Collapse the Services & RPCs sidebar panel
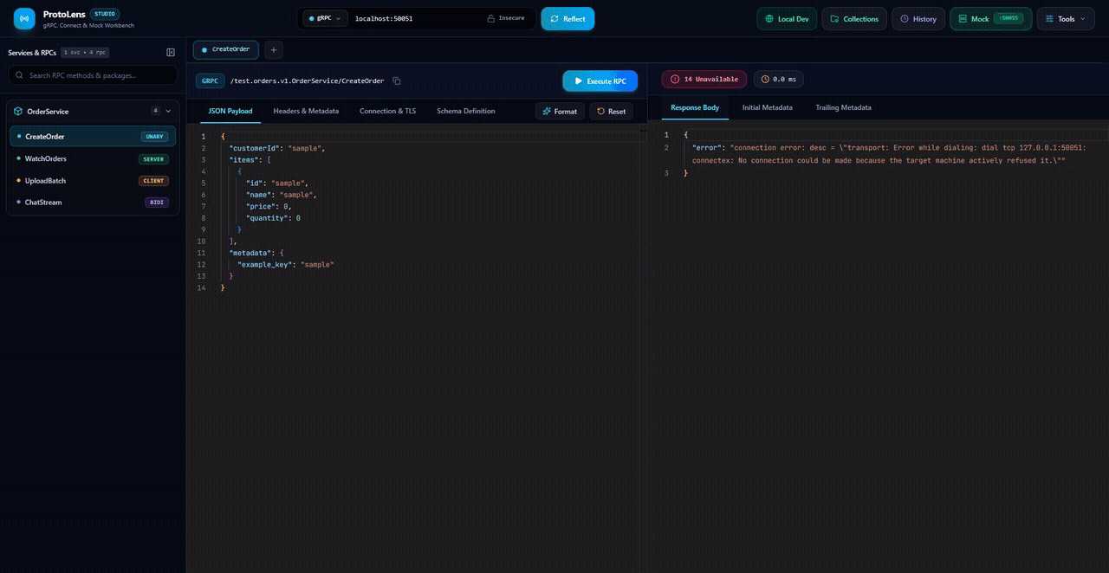This screenshot has width=1109, height=573. coord(171,53)
